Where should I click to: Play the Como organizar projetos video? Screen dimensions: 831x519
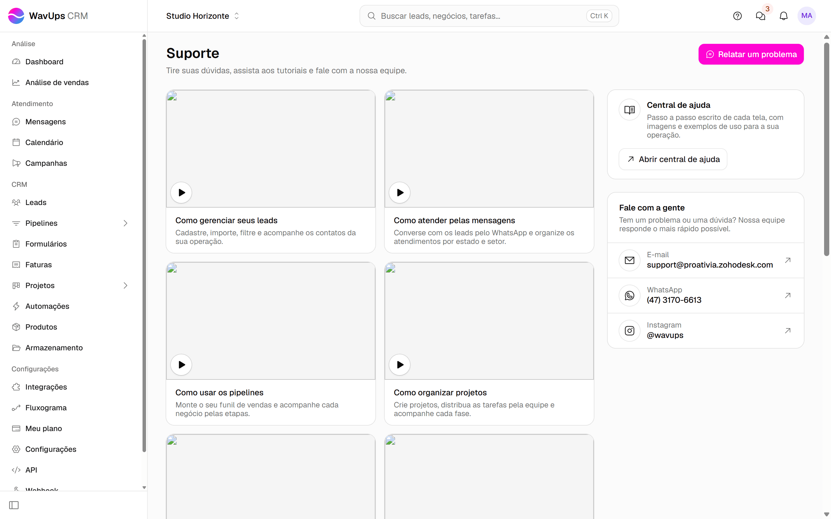tap(399, 364)
